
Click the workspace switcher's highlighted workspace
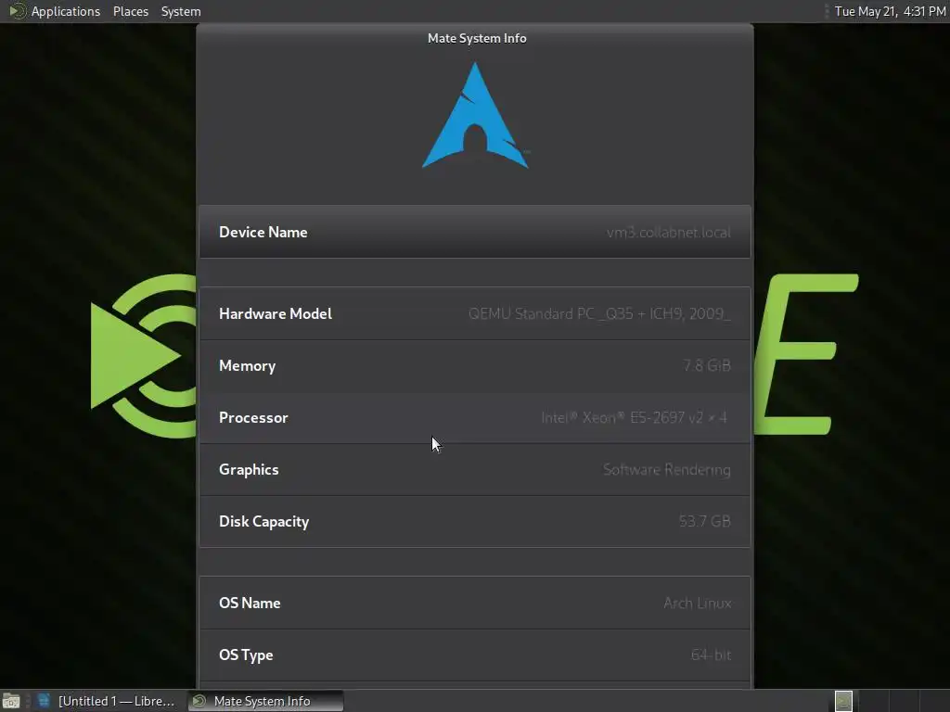click(843, 701)
